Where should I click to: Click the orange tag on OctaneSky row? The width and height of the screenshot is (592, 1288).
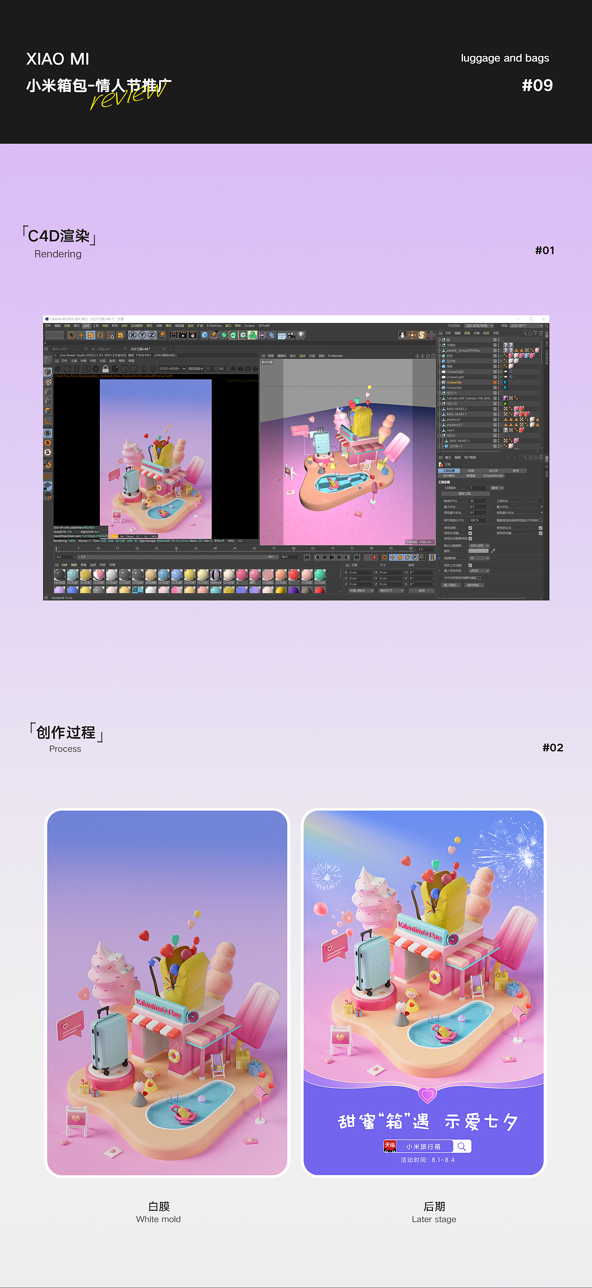pyautogui.click(x=495, y=382)
